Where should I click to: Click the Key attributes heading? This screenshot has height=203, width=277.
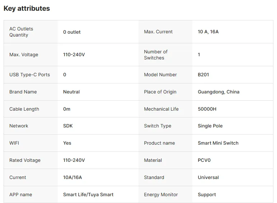[x=27, y=9]
